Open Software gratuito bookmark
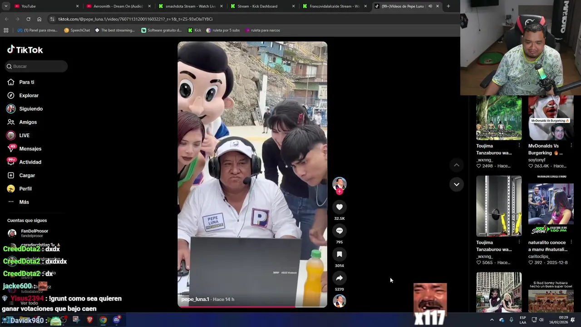The image size is (581, 327). click(161, 30)
